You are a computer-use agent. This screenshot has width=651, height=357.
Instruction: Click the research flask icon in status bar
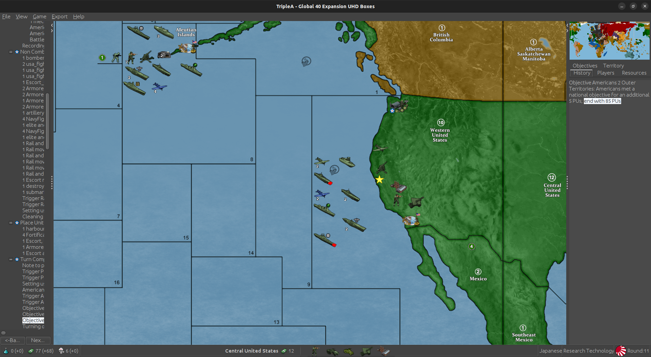click(x=6, y=351)
